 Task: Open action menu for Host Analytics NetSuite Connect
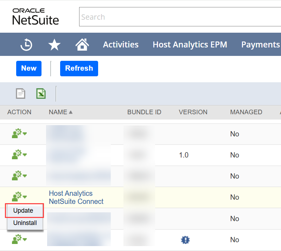coord(19,197)
